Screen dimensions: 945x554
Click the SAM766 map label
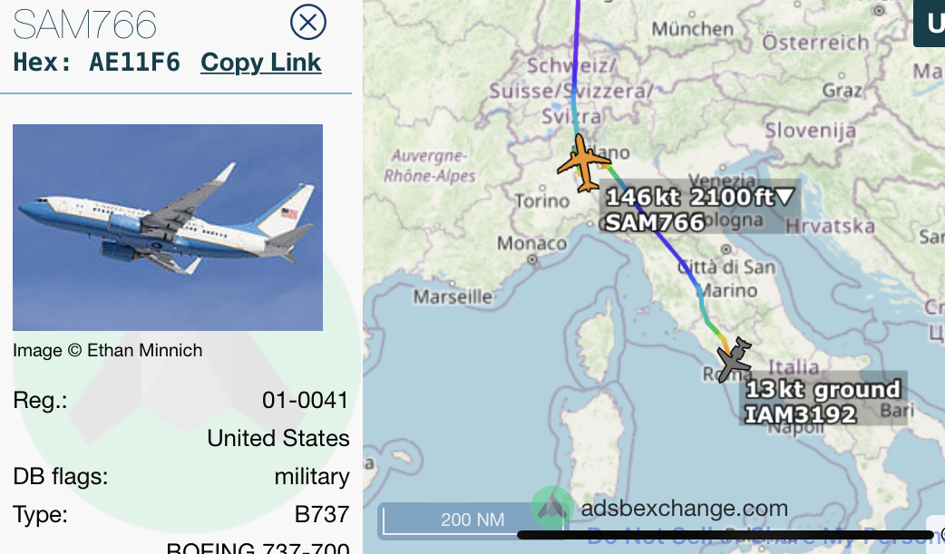click(655, 222)
